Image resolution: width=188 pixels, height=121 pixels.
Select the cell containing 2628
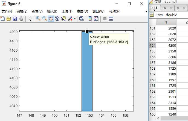tap(166, 34)
